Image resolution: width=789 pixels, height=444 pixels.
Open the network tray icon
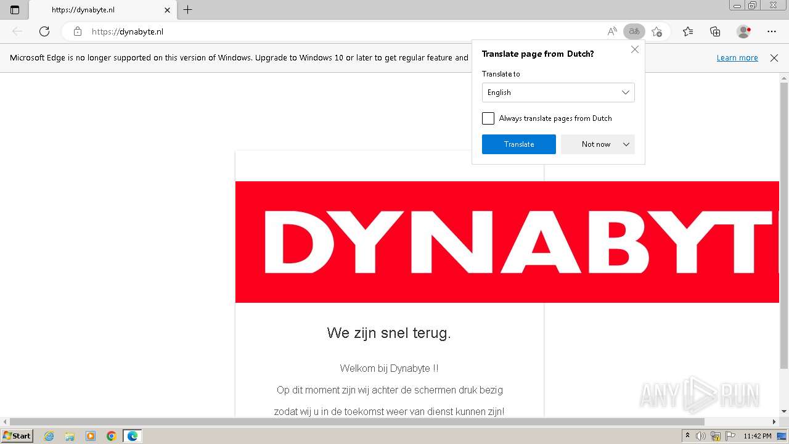coord(716,436)
